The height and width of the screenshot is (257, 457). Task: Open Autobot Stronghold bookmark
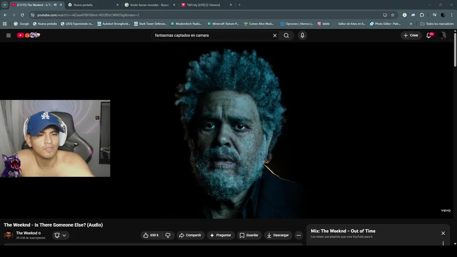(x=114, y=24)
